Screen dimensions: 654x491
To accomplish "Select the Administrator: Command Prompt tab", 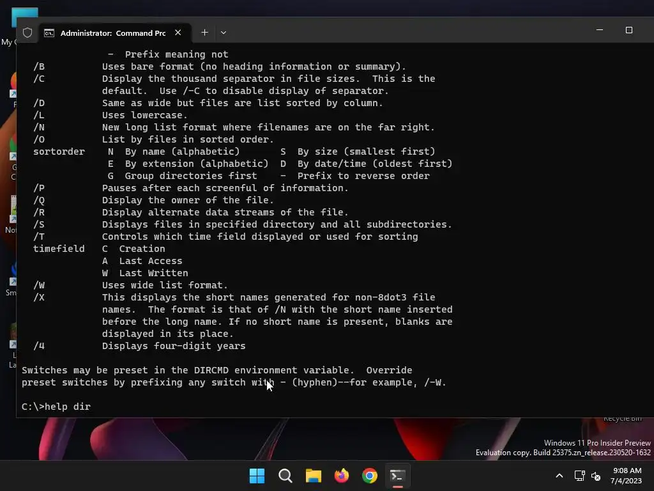I will [115, 33].
